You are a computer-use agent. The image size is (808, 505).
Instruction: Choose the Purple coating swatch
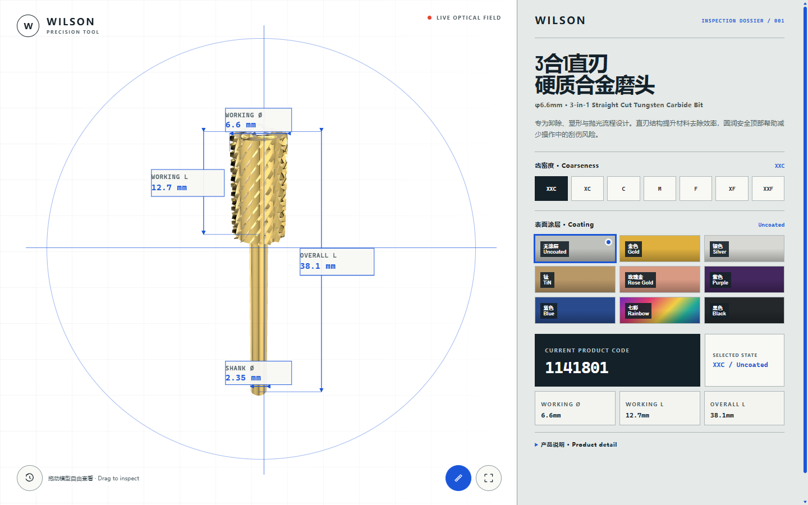(744, 279)
